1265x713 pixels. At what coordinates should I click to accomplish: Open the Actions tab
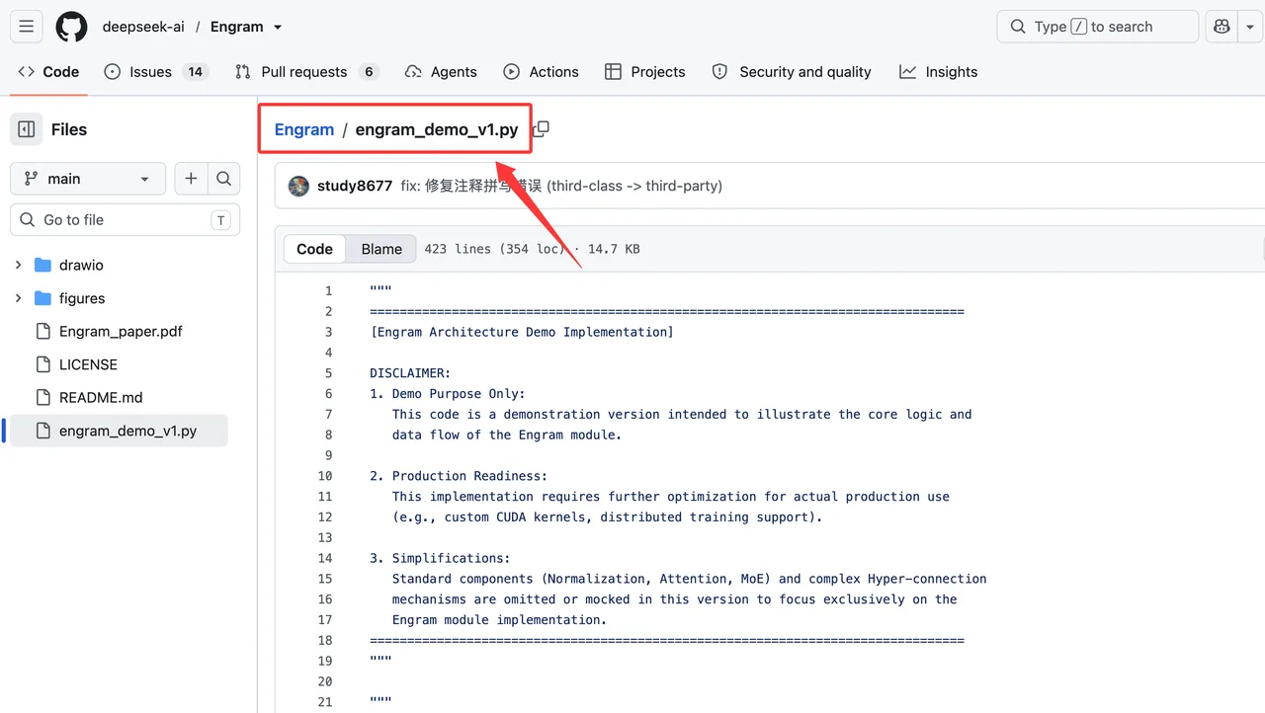tap(541, 72)
